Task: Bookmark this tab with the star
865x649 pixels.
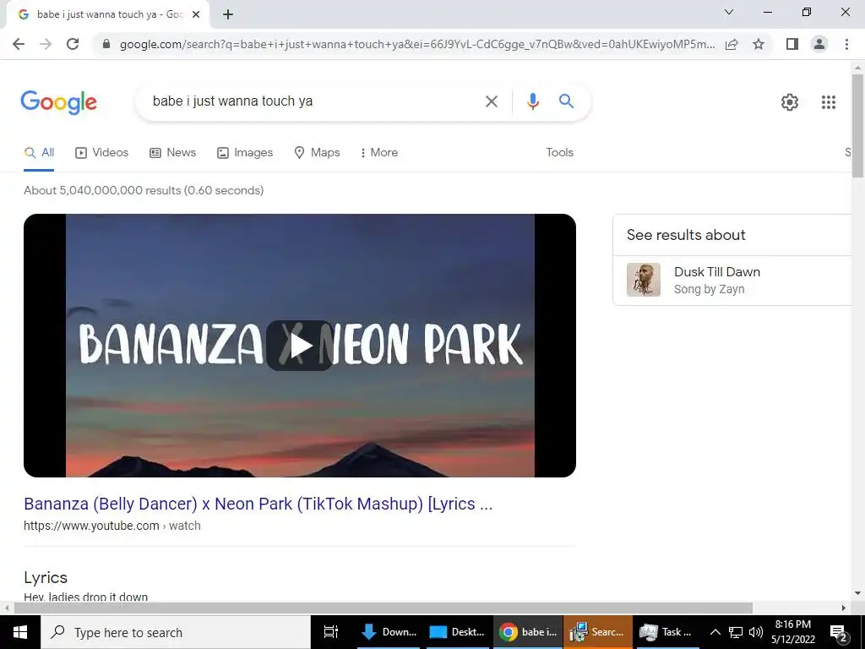Action: click(759, 44)
